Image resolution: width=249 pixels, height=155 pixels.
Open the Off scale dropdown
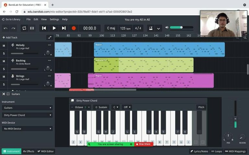(x=127, y=107)
